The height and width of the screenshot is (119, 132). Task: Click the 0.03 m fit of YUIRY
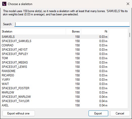(103, 80)
